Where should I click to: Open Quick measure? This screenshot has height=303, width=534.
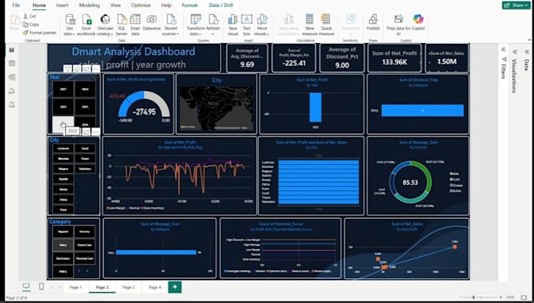(x=326, y=25)
